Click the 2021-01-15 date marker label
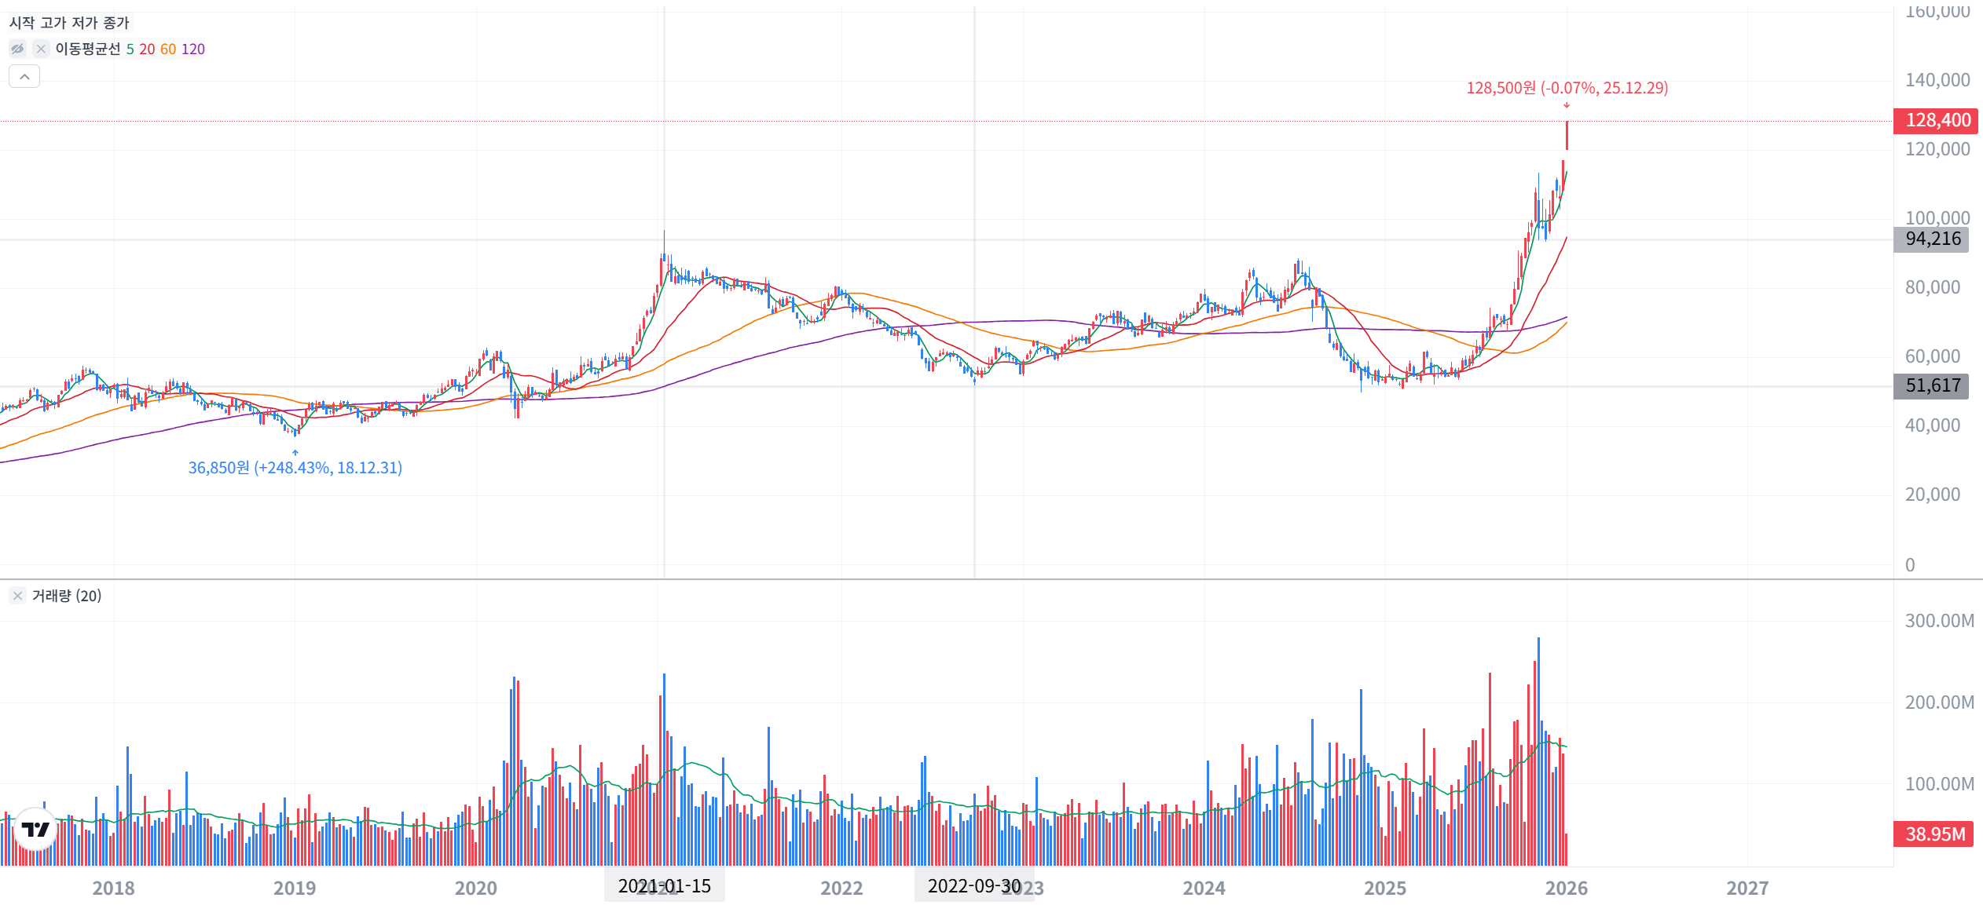This screenshot has width=1983, height=905. (x=664, y=886)
